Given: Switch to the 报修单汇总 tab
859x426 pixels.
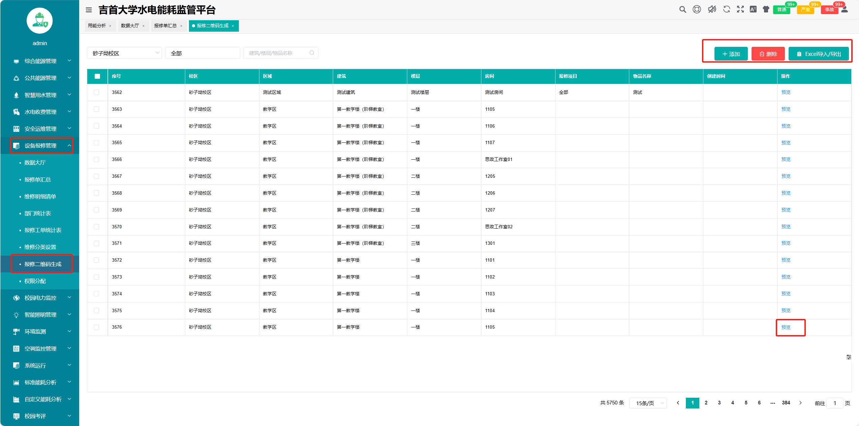Looking at the screenshot, I should point(165,26).
